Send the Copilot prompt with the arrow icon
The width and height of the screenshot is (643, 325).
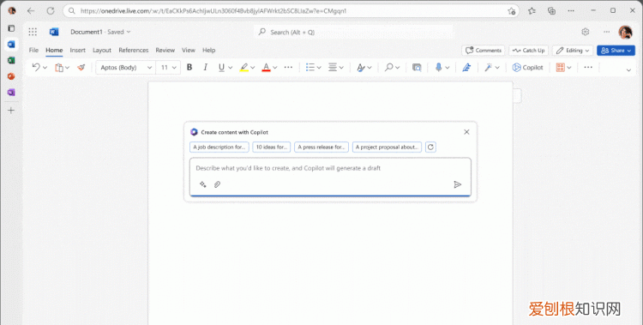click(458, 184)
